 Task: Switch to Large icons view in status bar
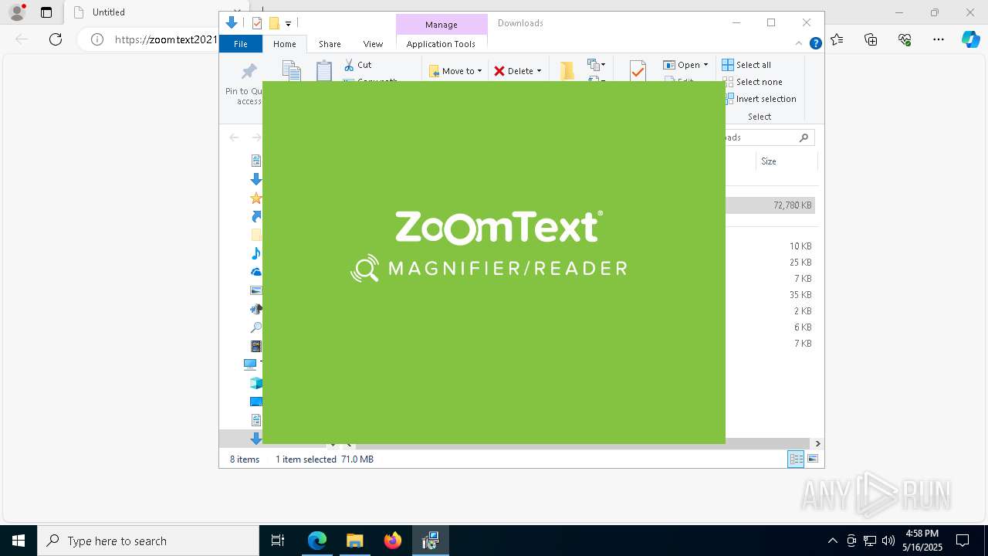[x=813, y=459]
